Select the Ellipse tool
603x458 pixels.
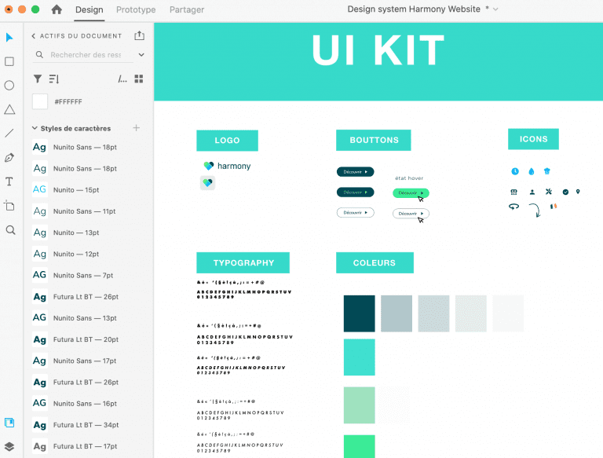pos(9,86)
